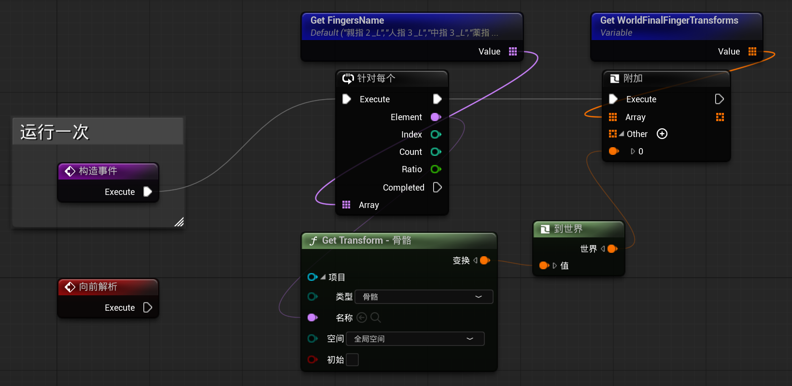This screenshot has width=792, height=386.
Task: Click the Get WorldFinalFingerTransforms Value output pin
Action: pos(752,52)
